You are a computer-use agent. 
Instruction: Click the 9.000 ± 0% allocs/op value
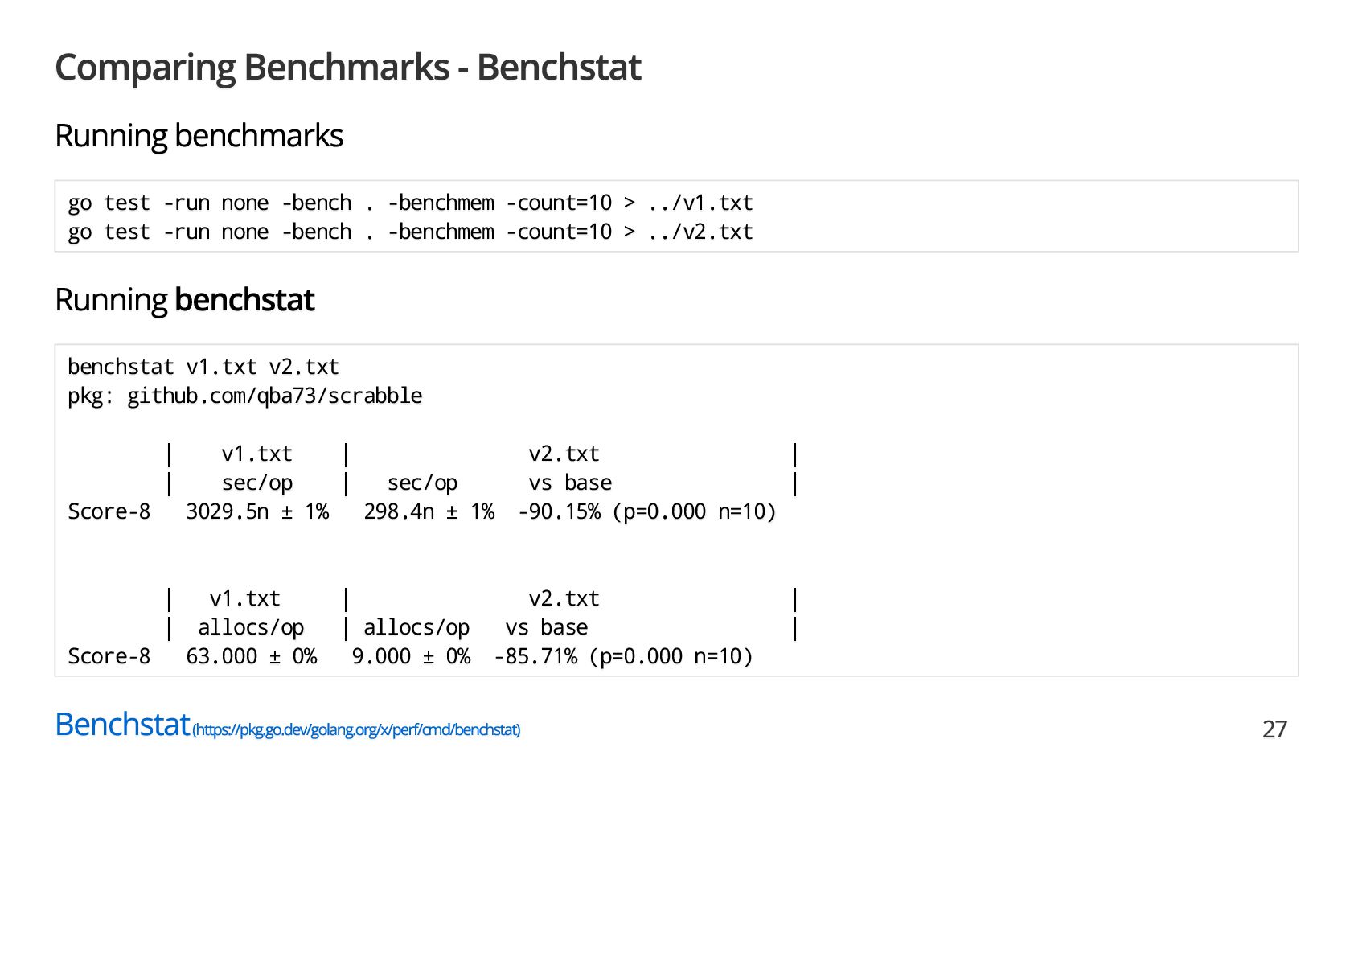click(411, 657)
